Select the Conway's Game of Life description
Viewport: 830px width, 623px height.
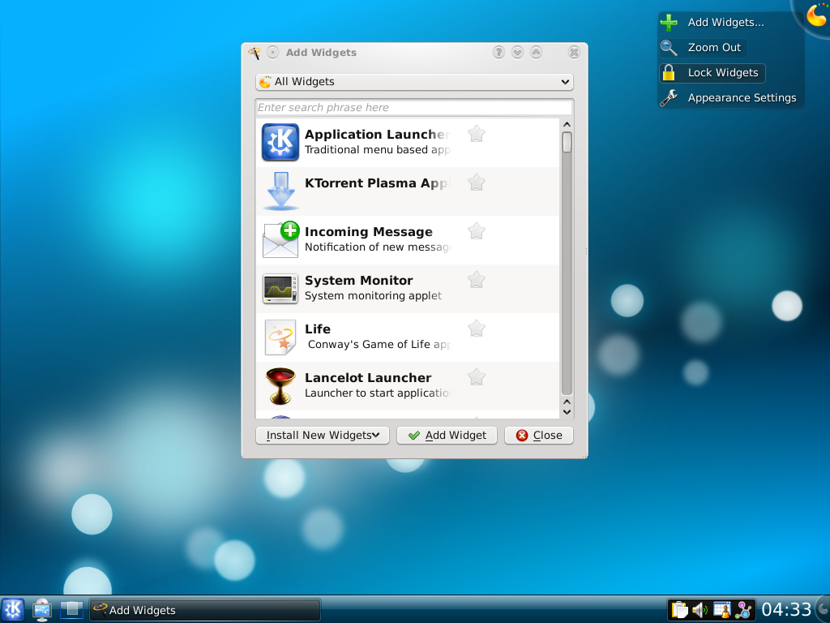[x=379, y=344]
